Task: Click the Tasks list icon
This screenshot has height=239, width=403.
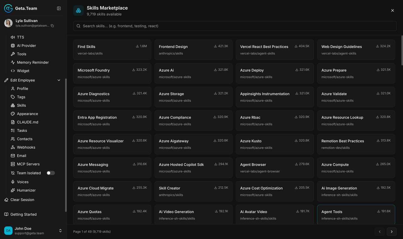Action: (13, 131)
